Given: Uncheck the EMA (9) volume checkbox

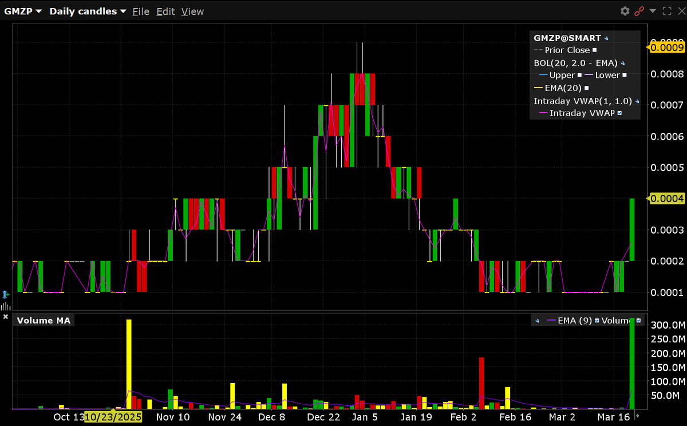Looking at the screenshot, I should point(597,321).
